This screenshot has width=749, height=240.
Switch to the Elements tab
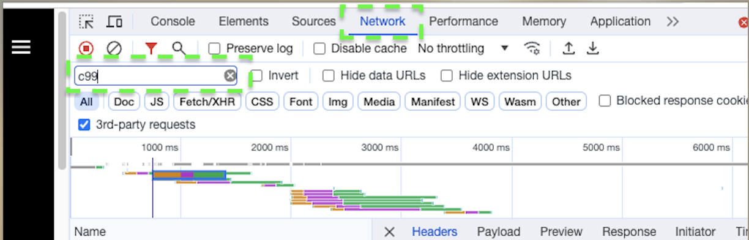(x=244, y=21)
